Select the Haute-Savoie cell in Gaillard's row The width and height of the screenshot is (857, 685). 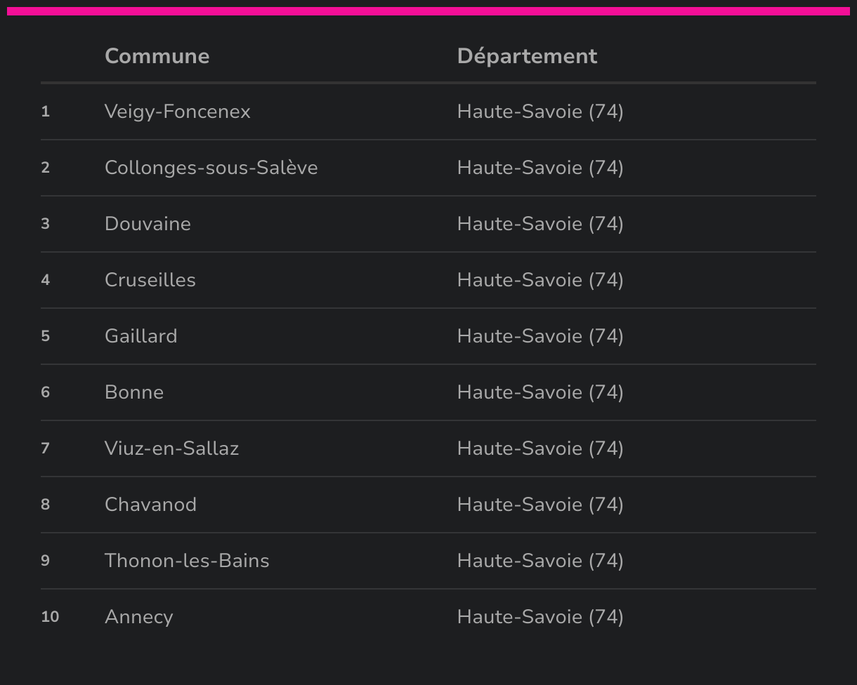[x=540, y=336]
